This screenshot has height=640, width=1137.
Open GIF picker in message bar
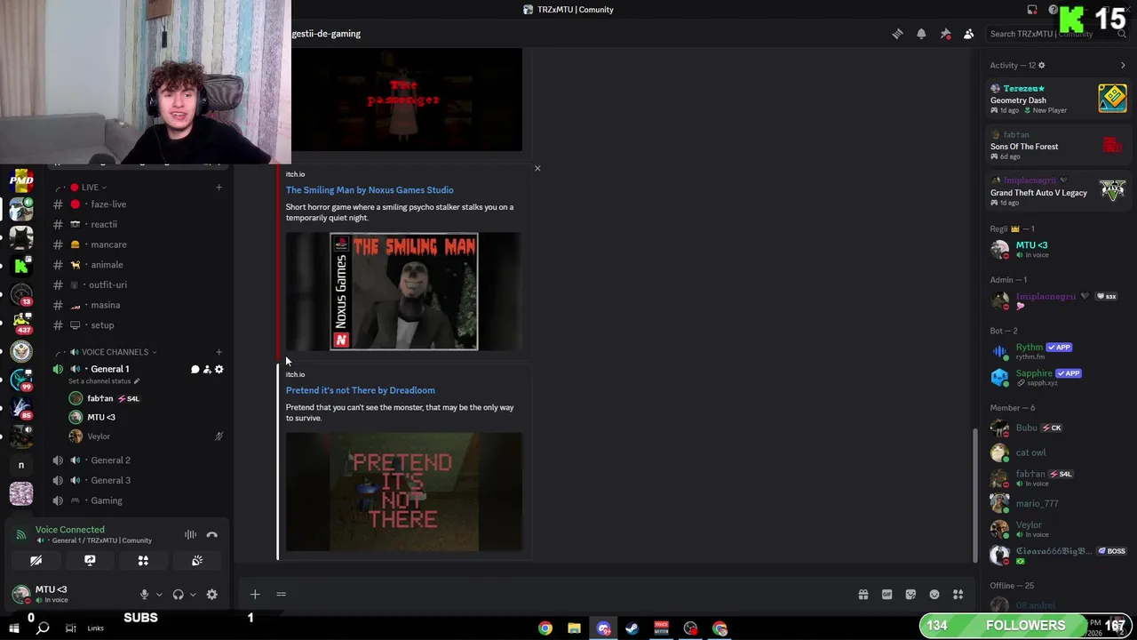(x=887, y=595)
